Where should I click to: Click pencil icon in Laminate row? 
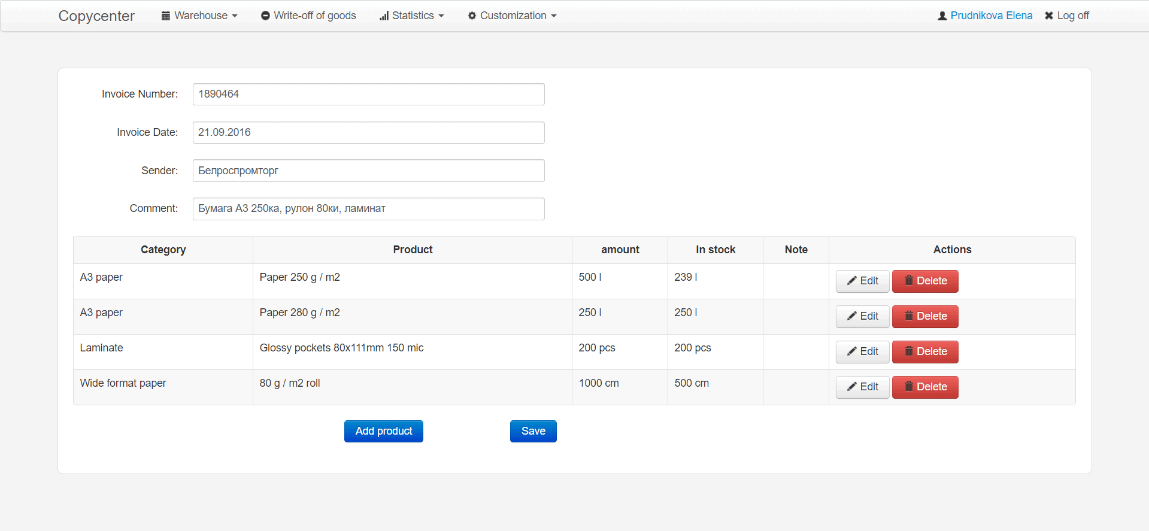click(851, 351)
